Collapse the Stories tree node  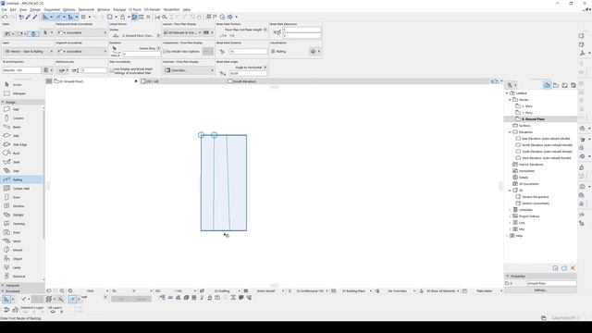pos(510,100)
